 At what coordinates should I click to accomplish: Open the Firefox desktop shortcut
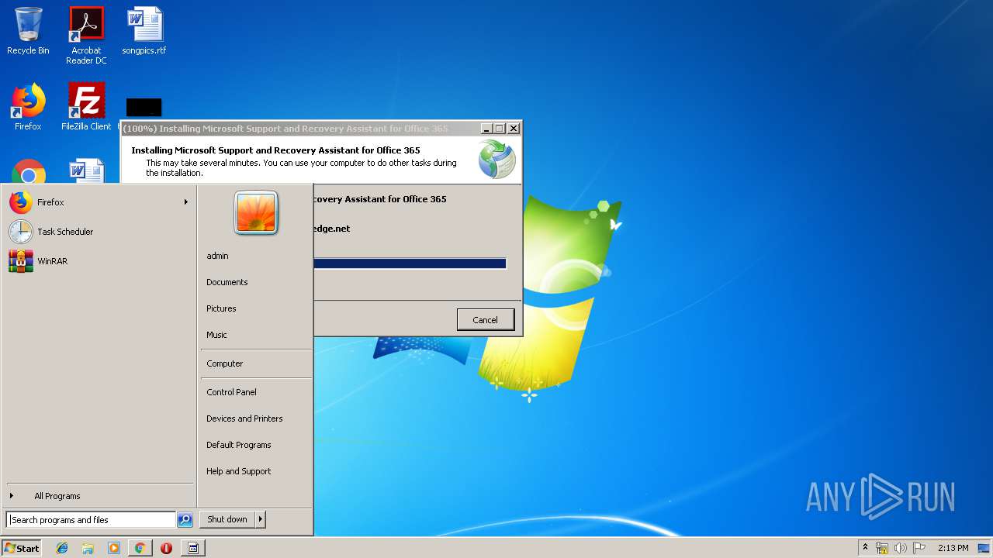pos(28,107)
